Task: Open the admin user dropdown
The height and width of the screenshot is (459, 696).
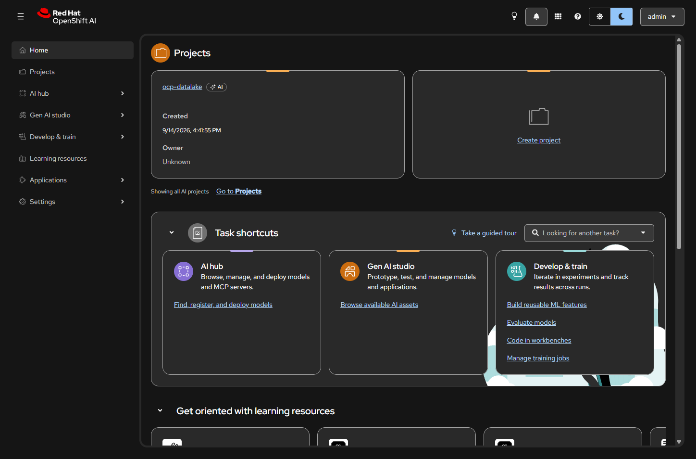Action: 662,16
